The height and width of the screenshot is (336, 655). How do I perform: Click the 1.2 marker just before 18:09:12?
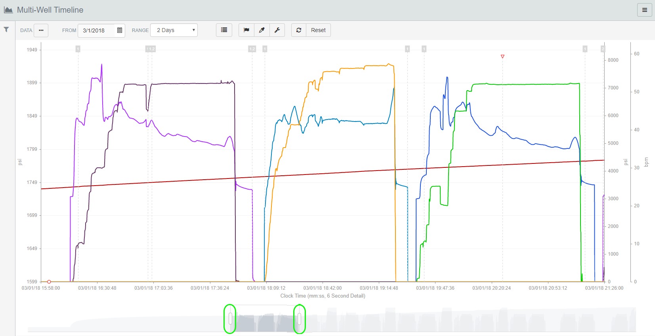252,49
